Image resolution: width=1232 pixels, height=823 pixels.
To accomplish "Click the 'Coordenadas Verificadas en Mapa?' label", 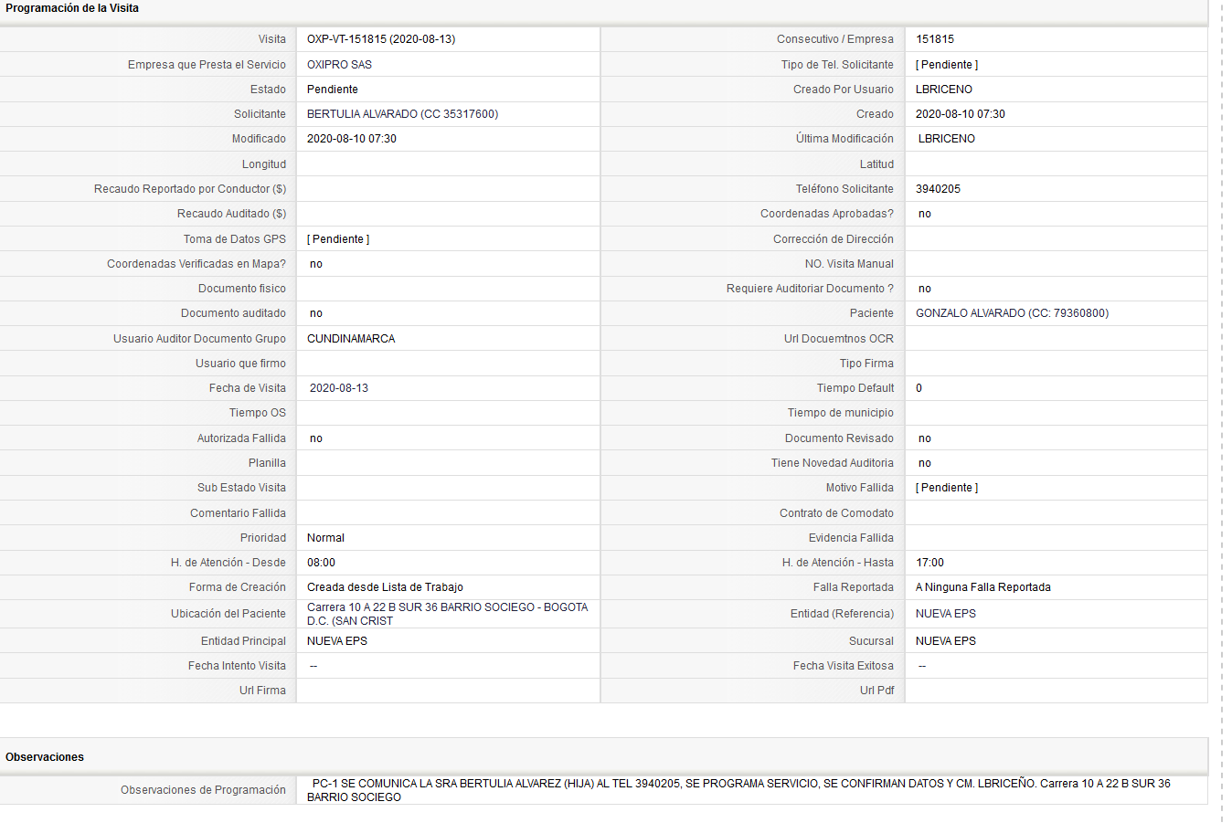I will click(x=196, y=264).
